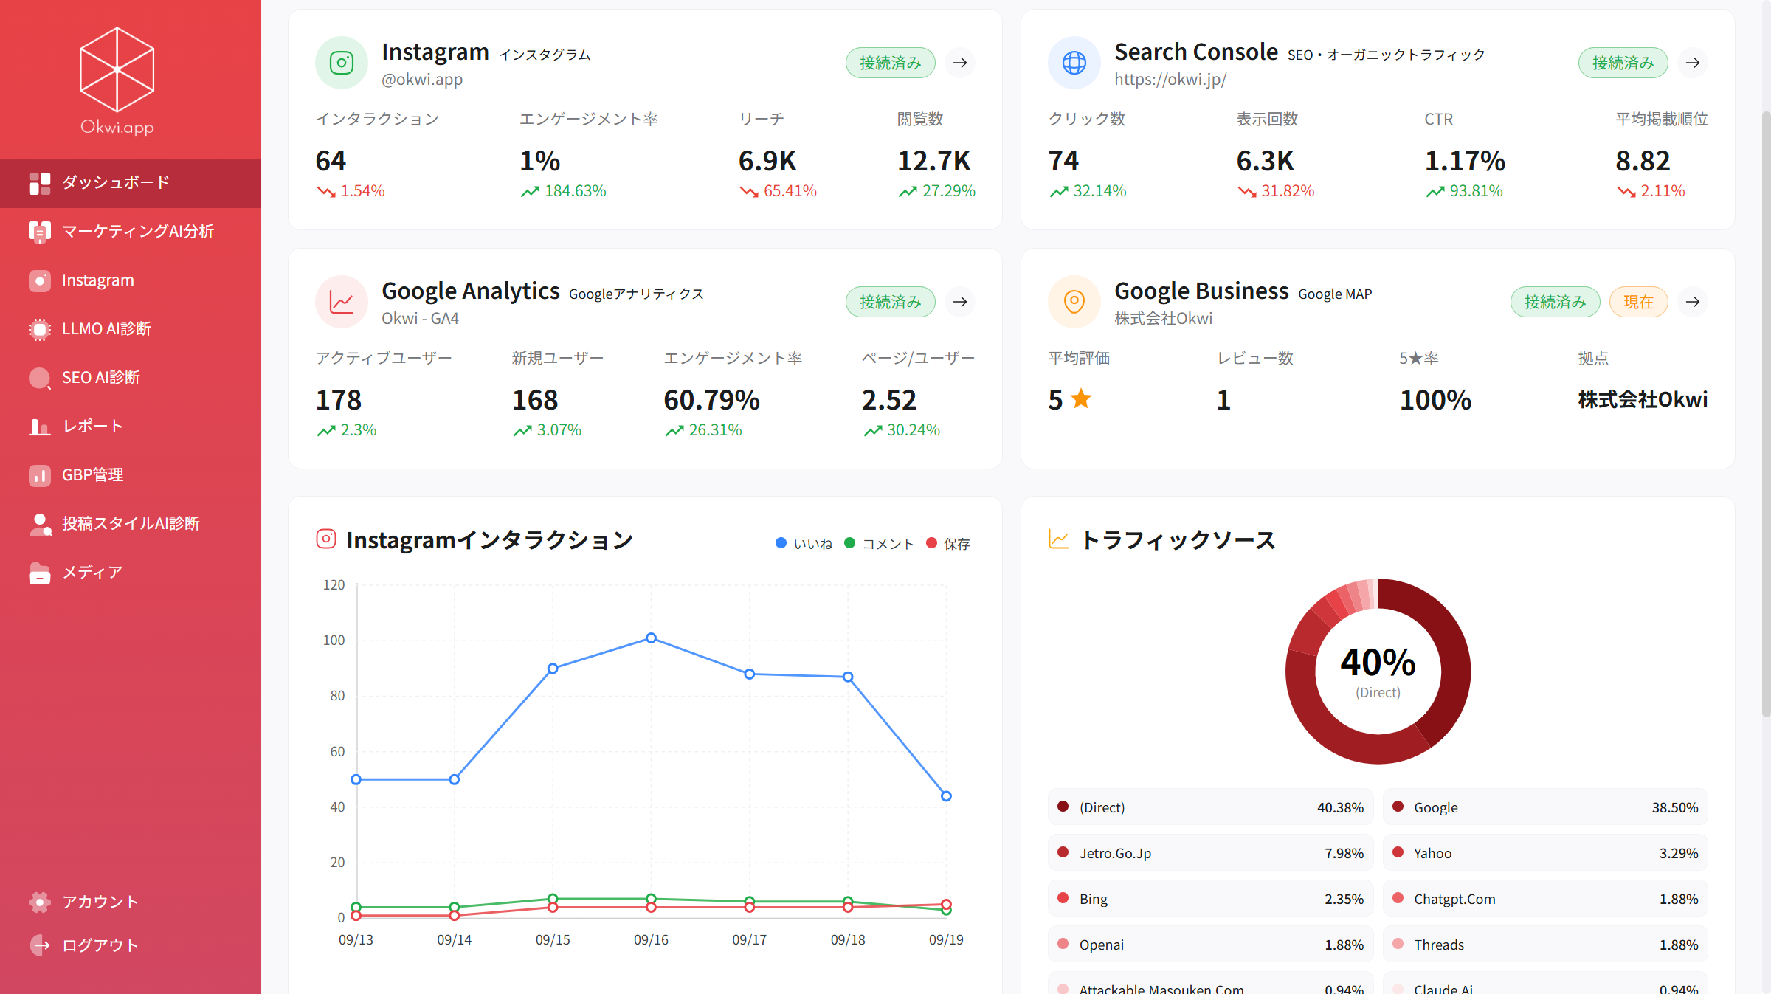
Task: Click the Instagram card camera icon
Action: tap(341, 63)
